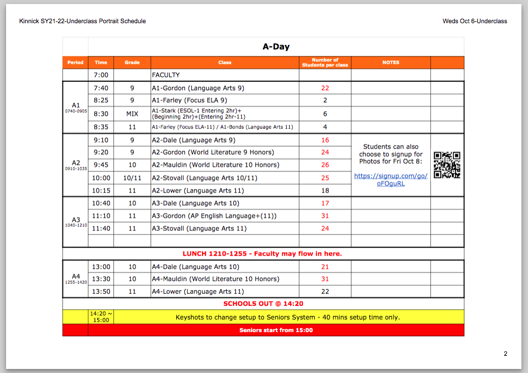This screenshot has height=373, width=528.
Task: Click the Kinnick SY21-22 document header text
Action: [82, 21]
